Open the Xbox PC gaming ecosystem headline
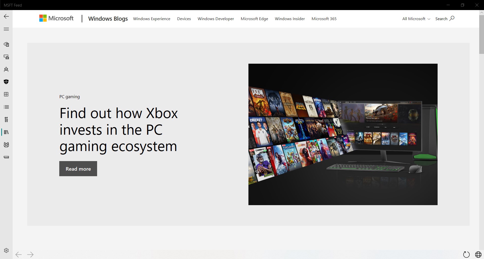 pos(119,130)
